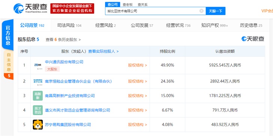Open 南昌高新新产业投资有限公司 link

[70, 96]
